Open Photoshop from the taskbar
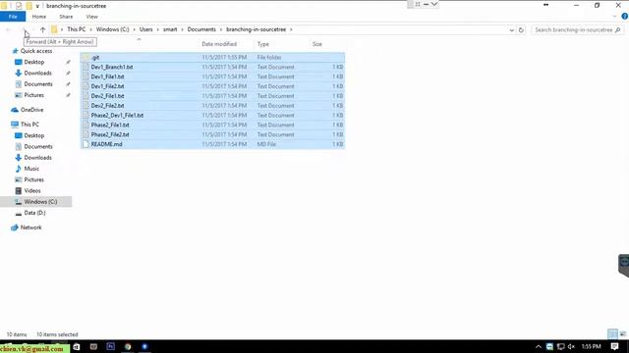 point(111,346)
